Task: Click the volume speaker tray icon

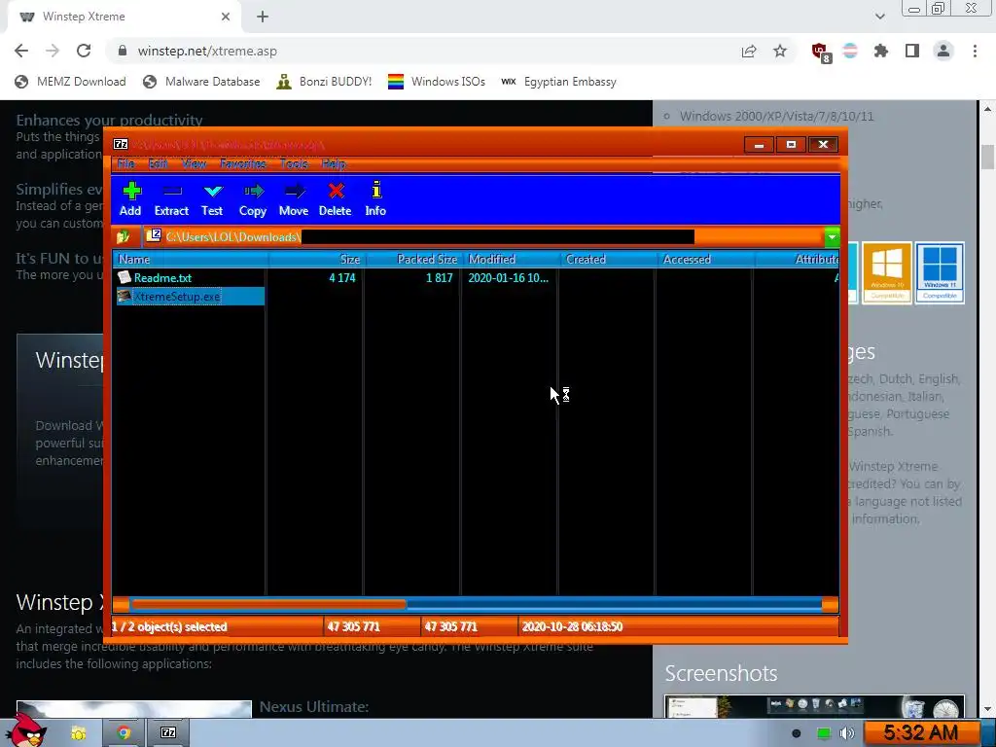Action: click(x=847, y=733)
